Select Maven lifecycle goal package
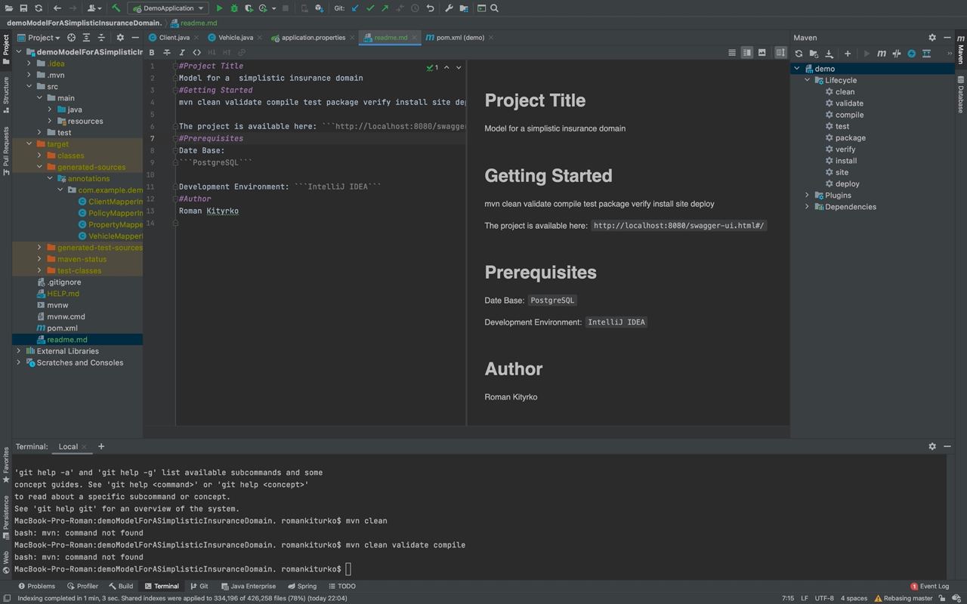The width and height of the screenshot is (967, 604). [x=850, y=138]
